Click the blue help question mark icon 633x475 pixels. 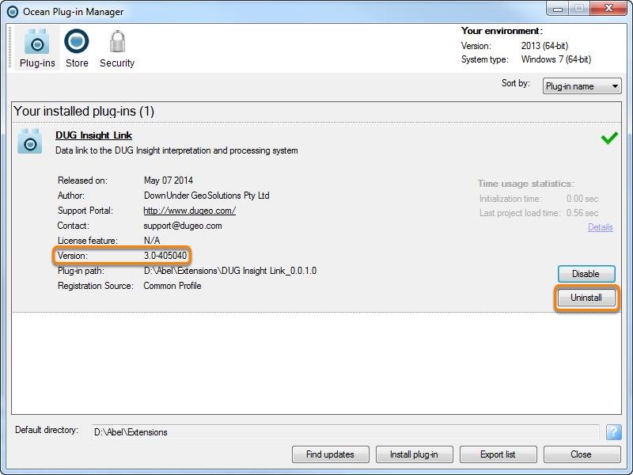614,432
